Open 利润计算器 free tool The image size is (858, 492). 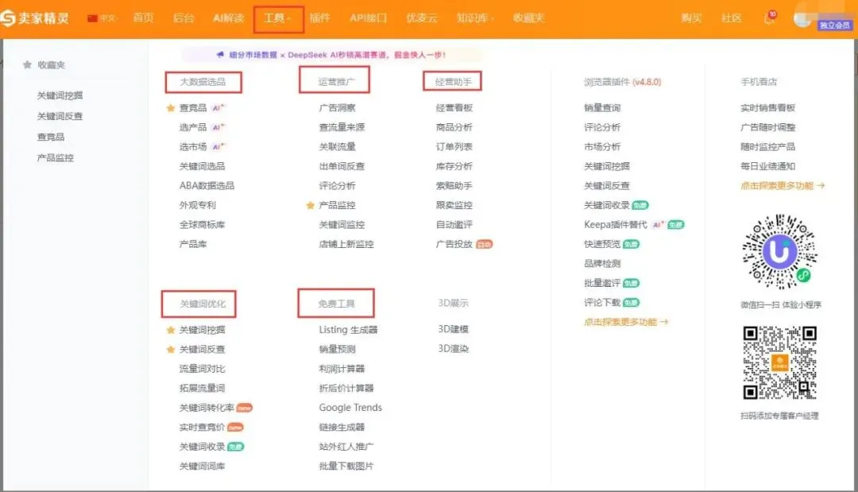point(342,369)
